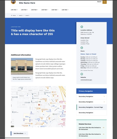Open the fifth Link Text dropdown menu

[x=55, y=10]
